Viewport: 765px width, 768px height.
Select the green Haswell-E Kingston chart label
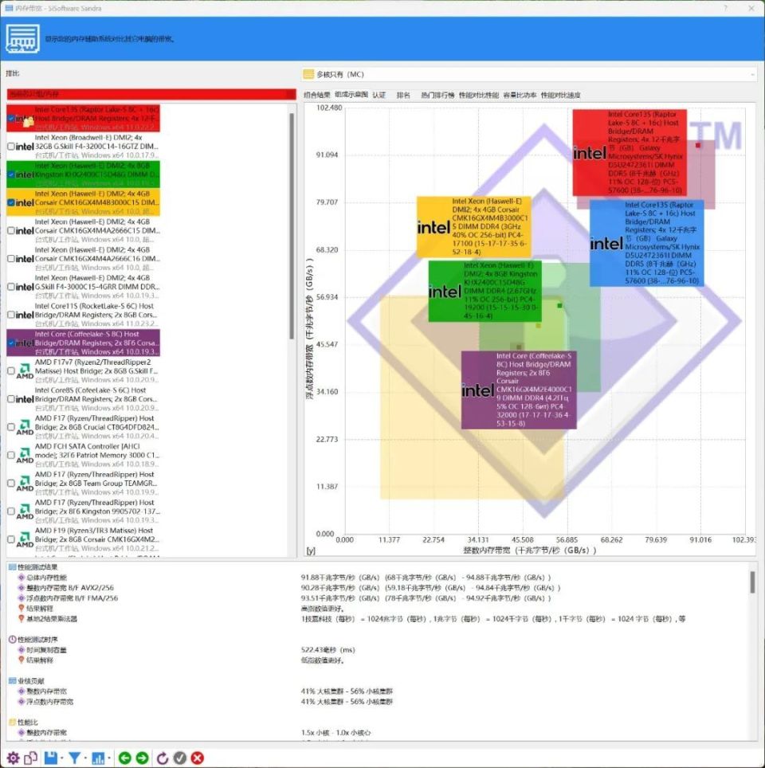click(485, 291)
